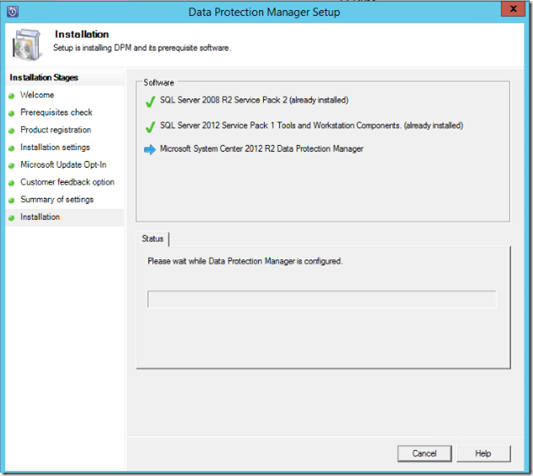Click the green bullet next to Welcome

[x=12, y=96]
